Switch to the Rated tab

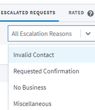click(76, 13)
